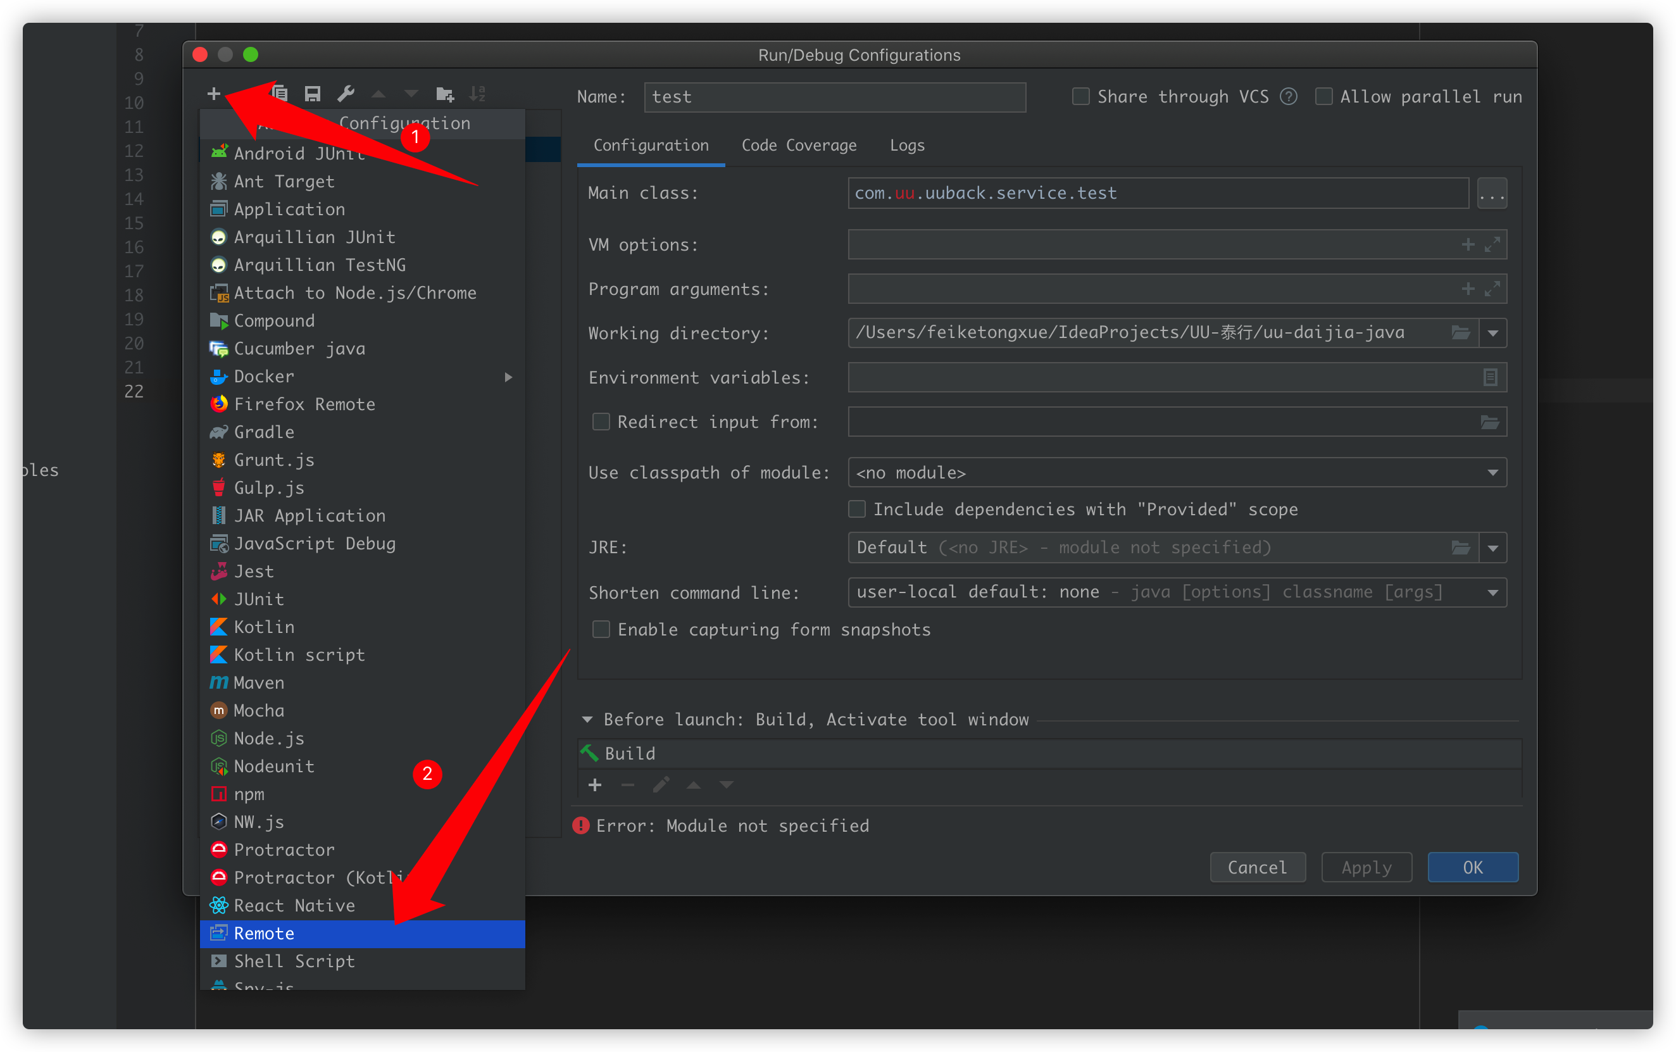Image resolution: width=1676 pixels, height=1052 pixels.
Task: Select Gradle configuration type
Action: pos(363,432)
